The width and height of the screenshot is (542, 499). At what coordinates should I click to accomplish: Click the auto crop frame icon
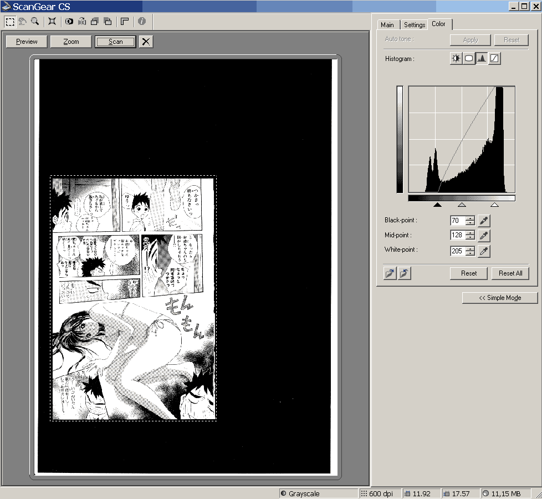(x=52, y=22)
